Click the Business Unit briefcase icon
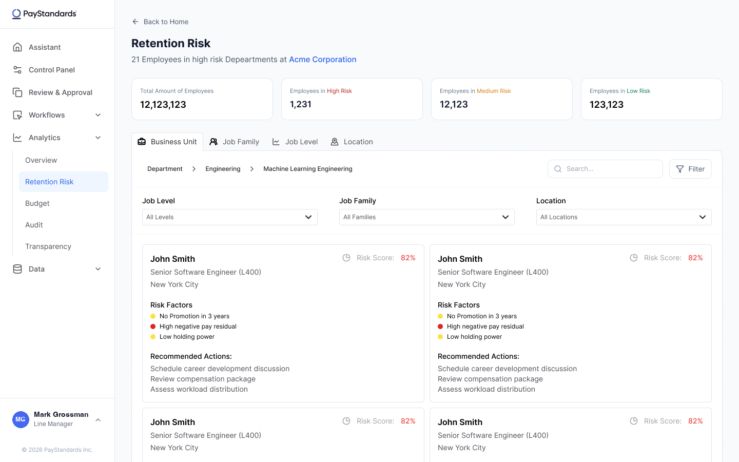Image resolution: width=739 pixels, height=462 pixels. (142, 142)
